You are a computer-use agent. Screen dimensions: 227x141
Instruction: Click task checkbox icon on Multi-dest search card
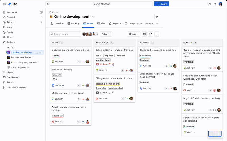pyautogui.click(x=53, y=99)
